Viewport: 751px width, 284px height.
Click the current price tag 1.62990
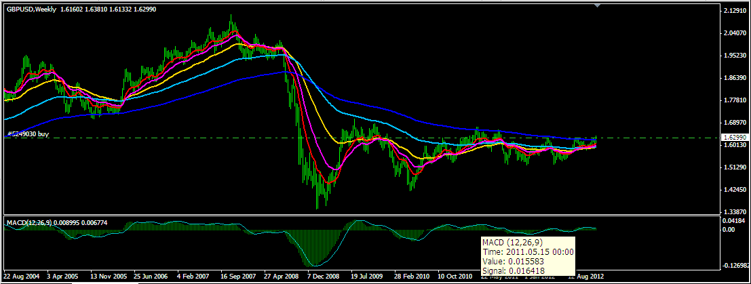735,138
